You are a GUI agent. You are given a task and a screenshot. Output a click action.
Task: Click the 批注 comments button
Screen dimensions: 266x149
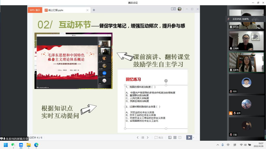[x=159, y=138]
